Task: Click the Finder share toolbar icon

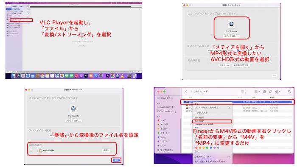Action: (x=264, y=92)
